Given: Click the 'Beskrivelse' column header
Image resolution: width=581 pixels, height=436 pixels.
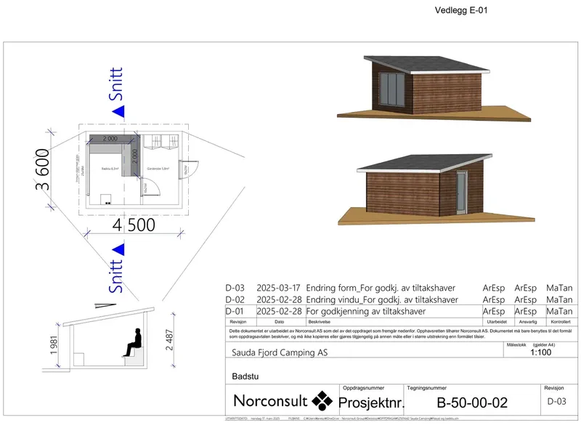Looking at the screenshot, I should pos(320,322).
